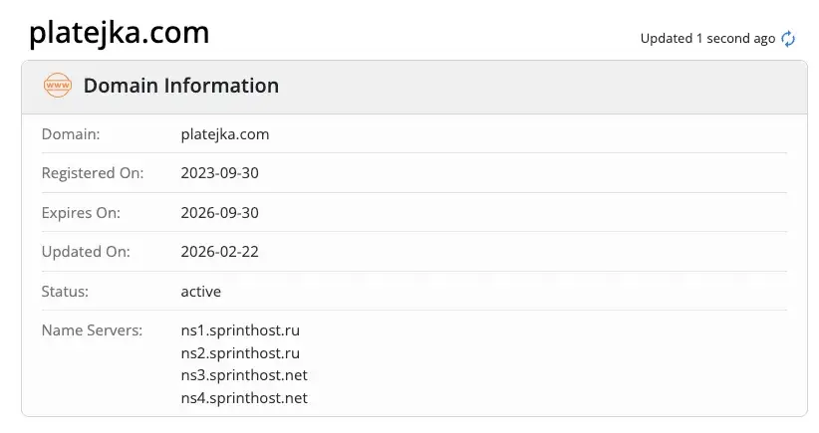Image resolution: width=819 pixels, height=433 pixels.
Task: Click the 'Name Servers:' label
Action: click(92, 330)
